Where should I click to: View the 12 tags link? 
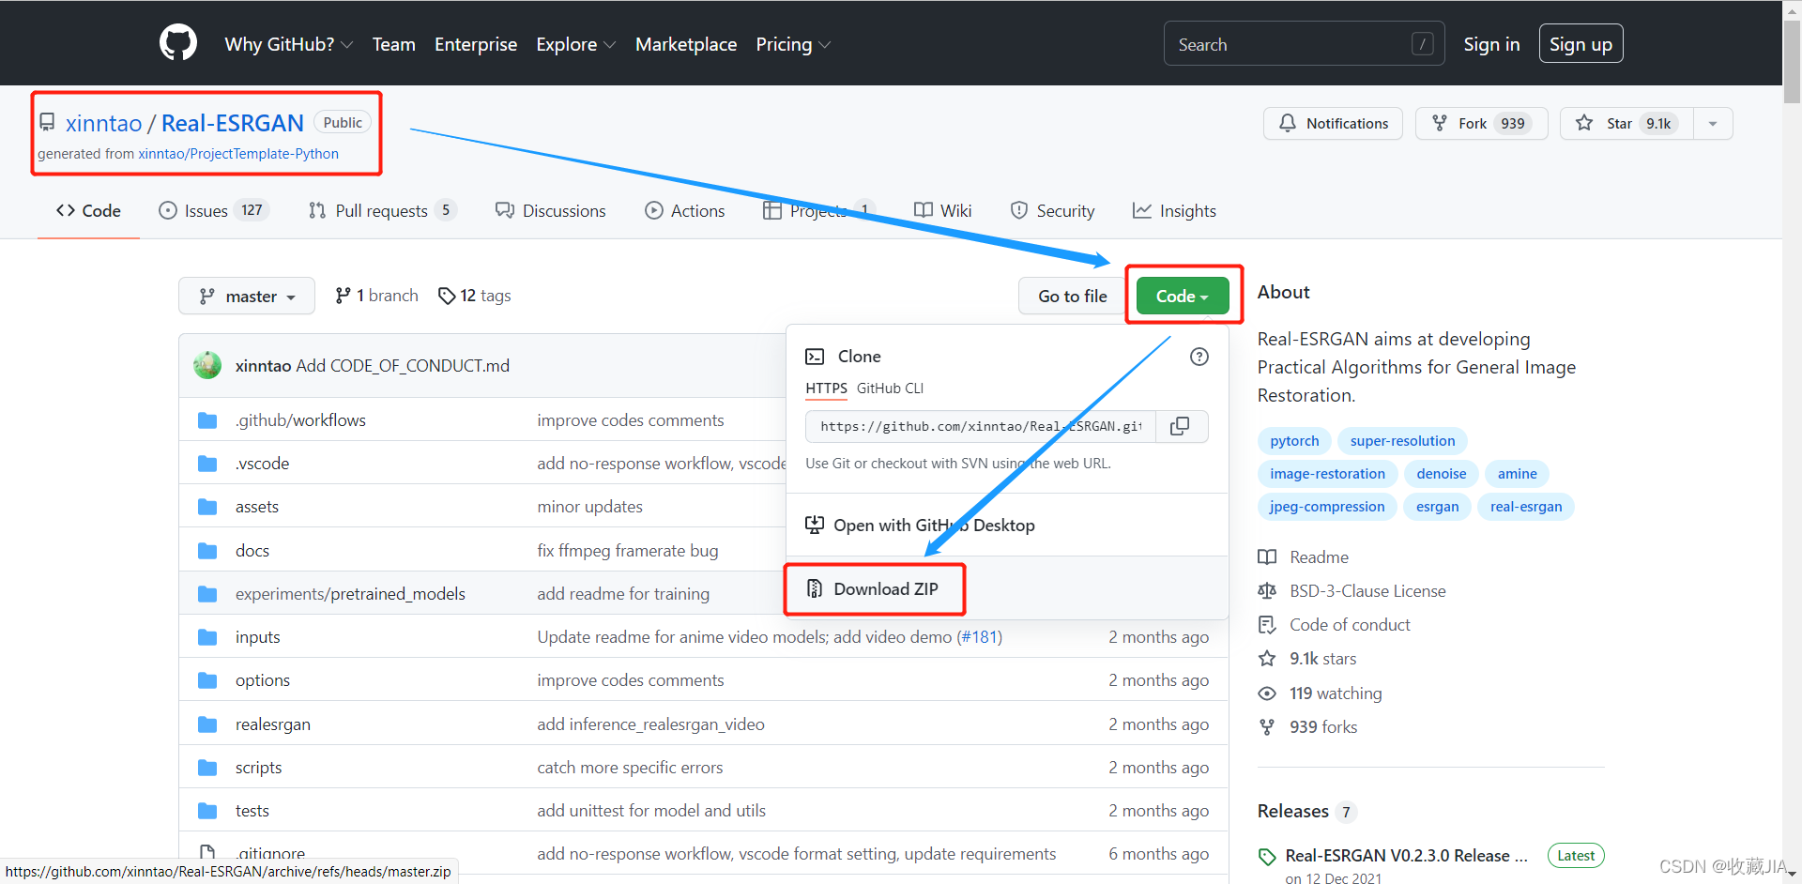click(x=475, y=296)
